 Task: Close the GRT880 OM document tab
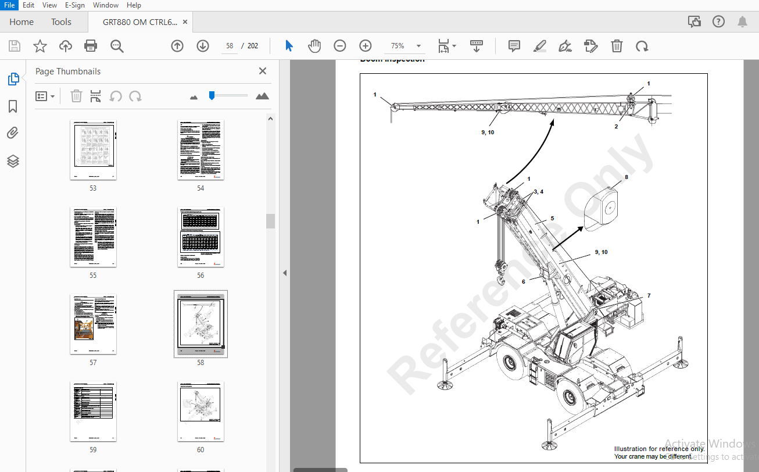185,22
